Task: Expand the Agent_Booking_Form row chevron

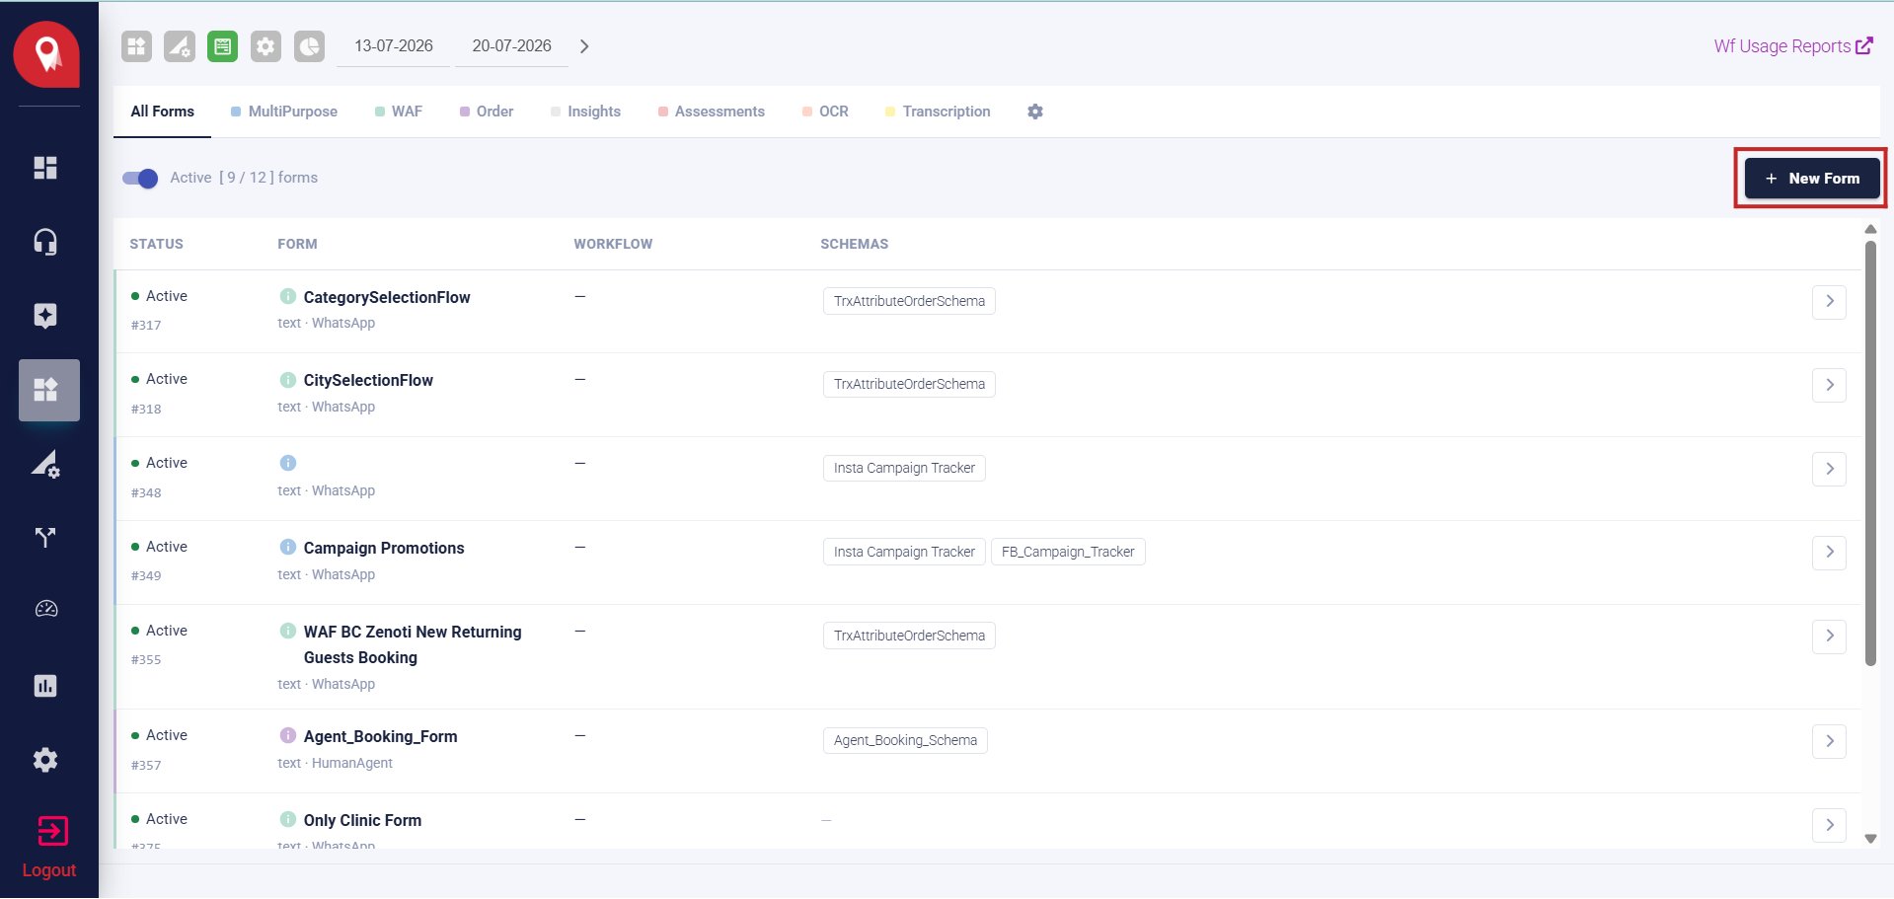Action: [x=1829, y=741]
